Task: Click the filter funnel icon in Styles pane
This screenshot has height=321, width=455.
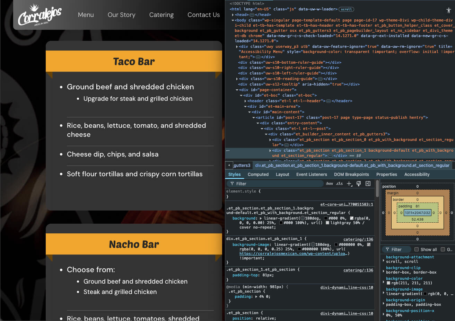Action: 232,184
